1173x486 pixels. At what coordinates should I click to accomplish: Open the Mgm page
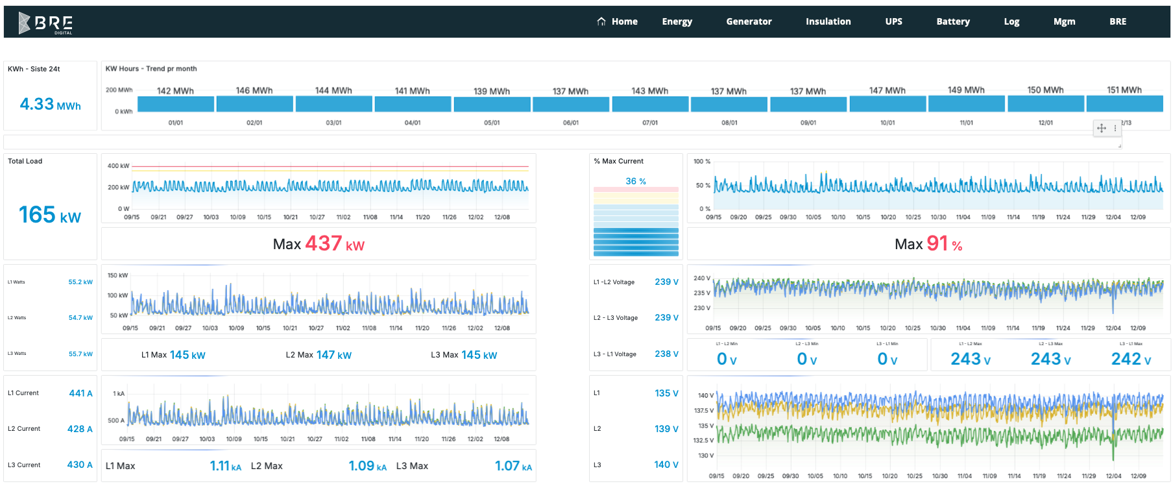click(x=1064, y=21)
